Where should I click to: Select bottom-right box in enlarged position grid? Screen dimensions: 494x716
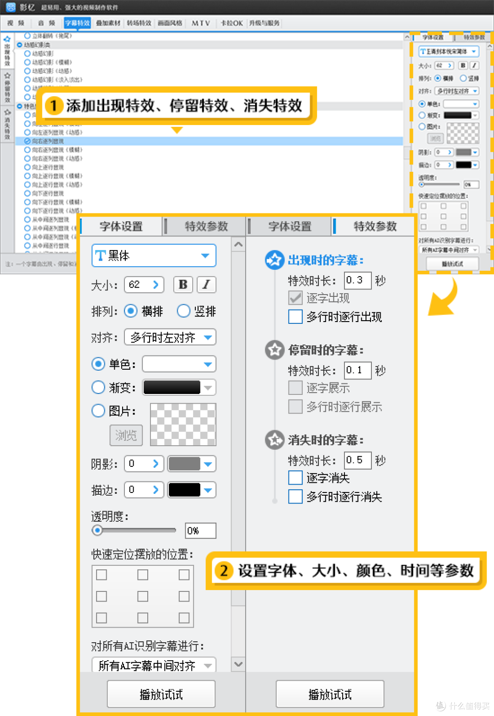[x=184, y=618]
